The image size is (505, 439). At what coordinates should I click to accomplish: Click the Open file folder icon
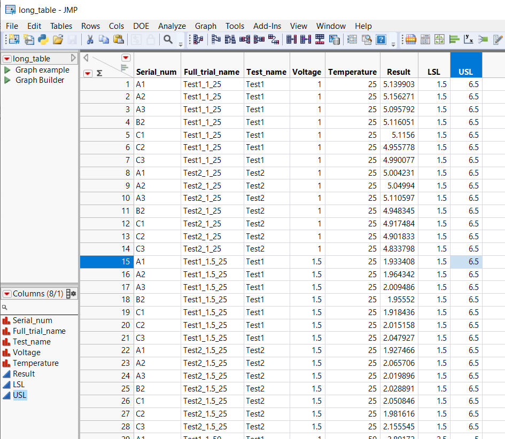58,39
